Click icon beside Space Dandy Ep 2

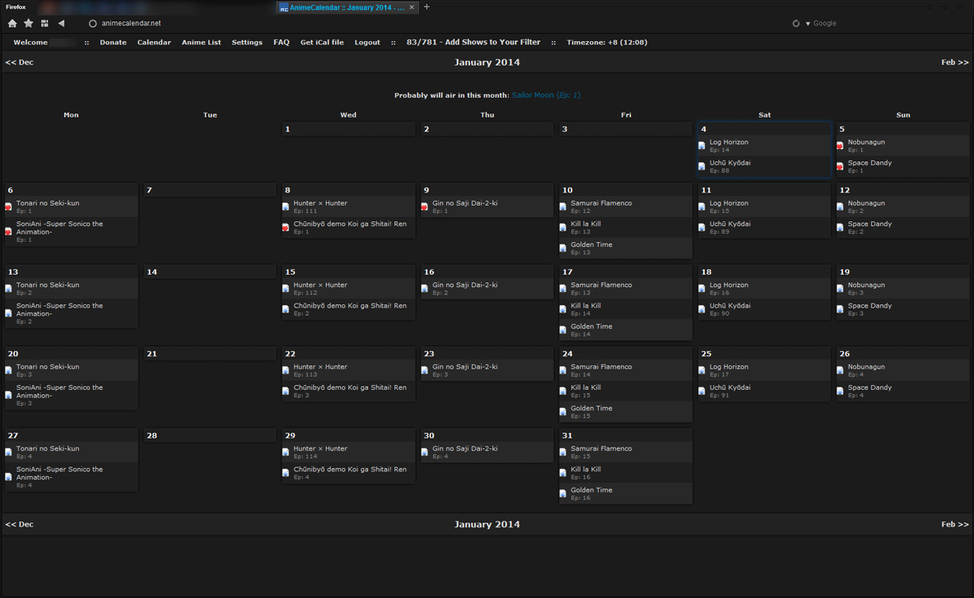pyautogui.click(x=840, y=228)
